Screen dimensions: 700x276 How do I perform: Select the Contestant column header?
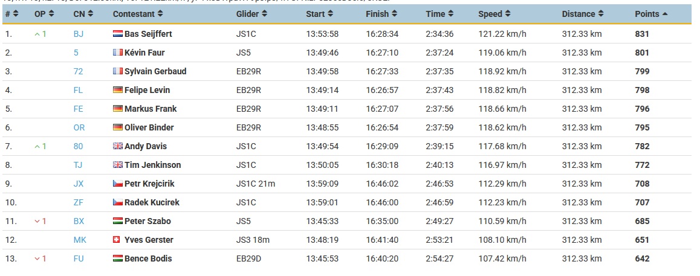[137, 14]
